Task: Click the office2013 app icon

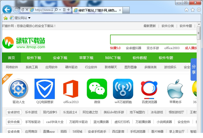Action: 71,89
